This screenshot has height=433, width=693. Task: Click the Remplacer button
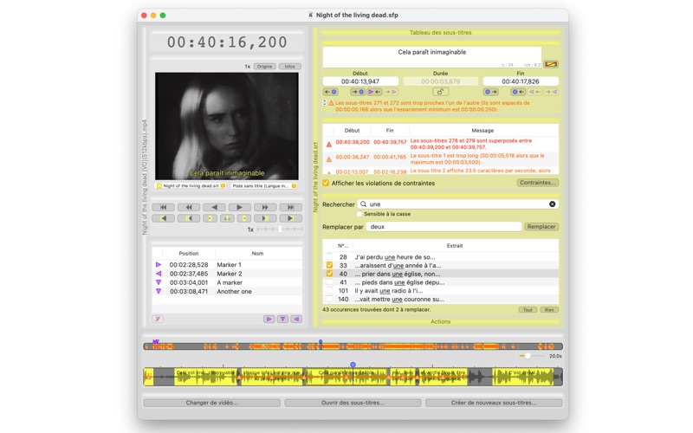click(x=541, y=227)
